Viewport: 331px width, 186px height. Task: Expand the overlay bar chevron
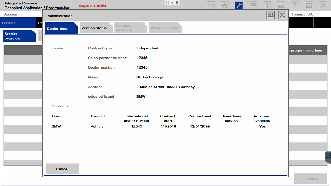[x=172, y=3]
